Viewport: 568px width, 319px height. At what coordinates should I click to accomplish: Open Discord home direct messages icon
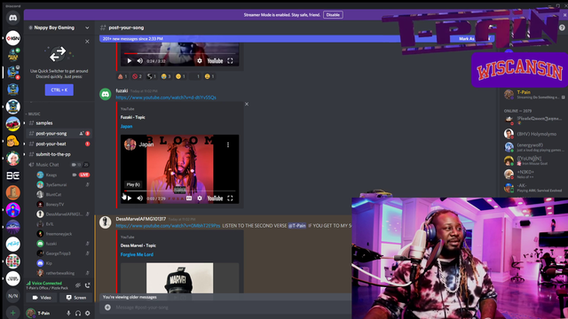[12, 18]
